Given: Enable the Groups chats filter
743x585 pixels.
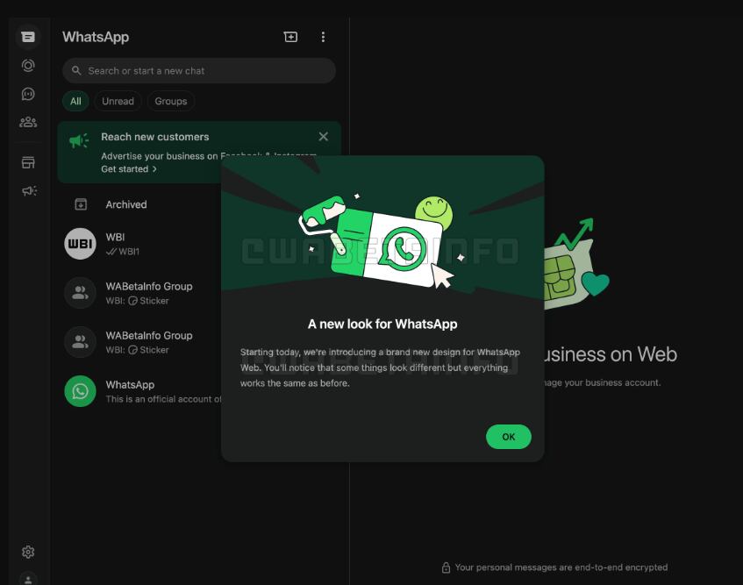Looking at the screenshot, I should pyautogui.click(x=170, y=101).
